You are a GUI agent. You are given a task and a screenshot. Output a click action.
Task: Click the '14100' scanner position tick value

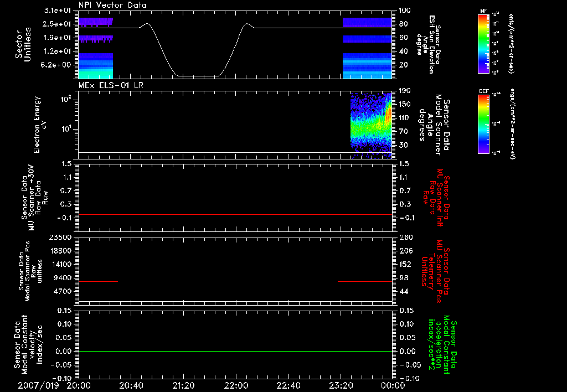[61, 264]
